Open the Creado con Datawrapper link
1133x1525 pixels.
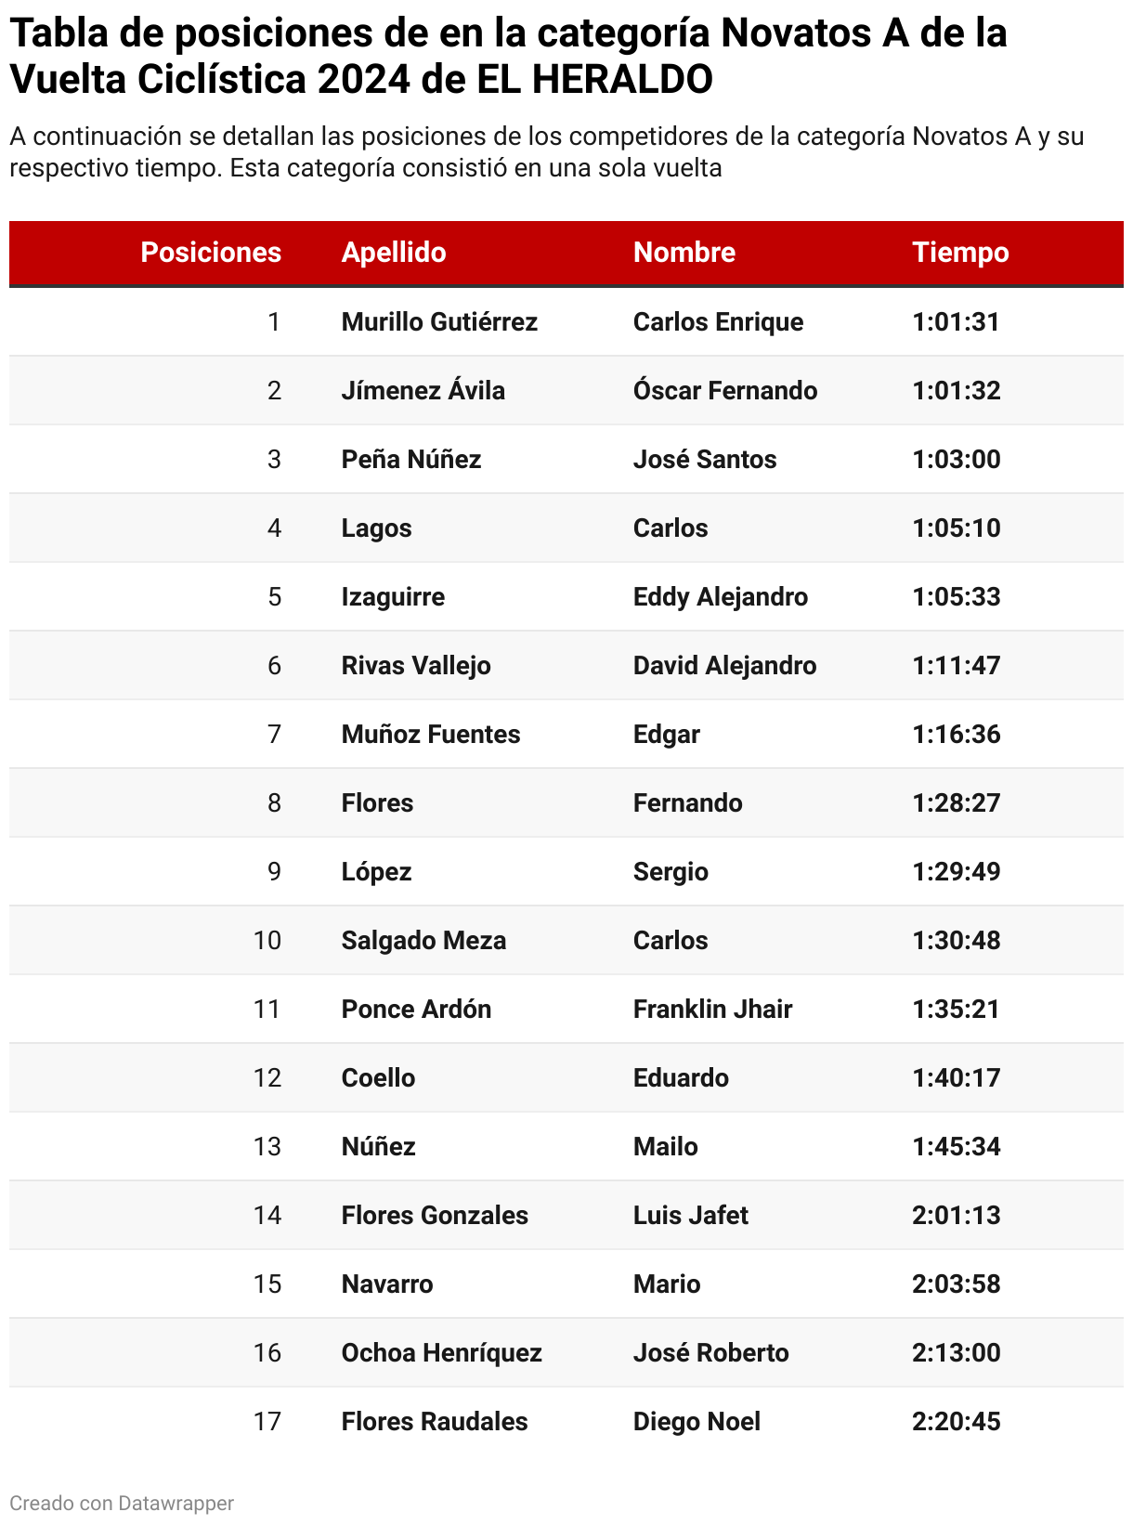click(x=122, y=1503)
